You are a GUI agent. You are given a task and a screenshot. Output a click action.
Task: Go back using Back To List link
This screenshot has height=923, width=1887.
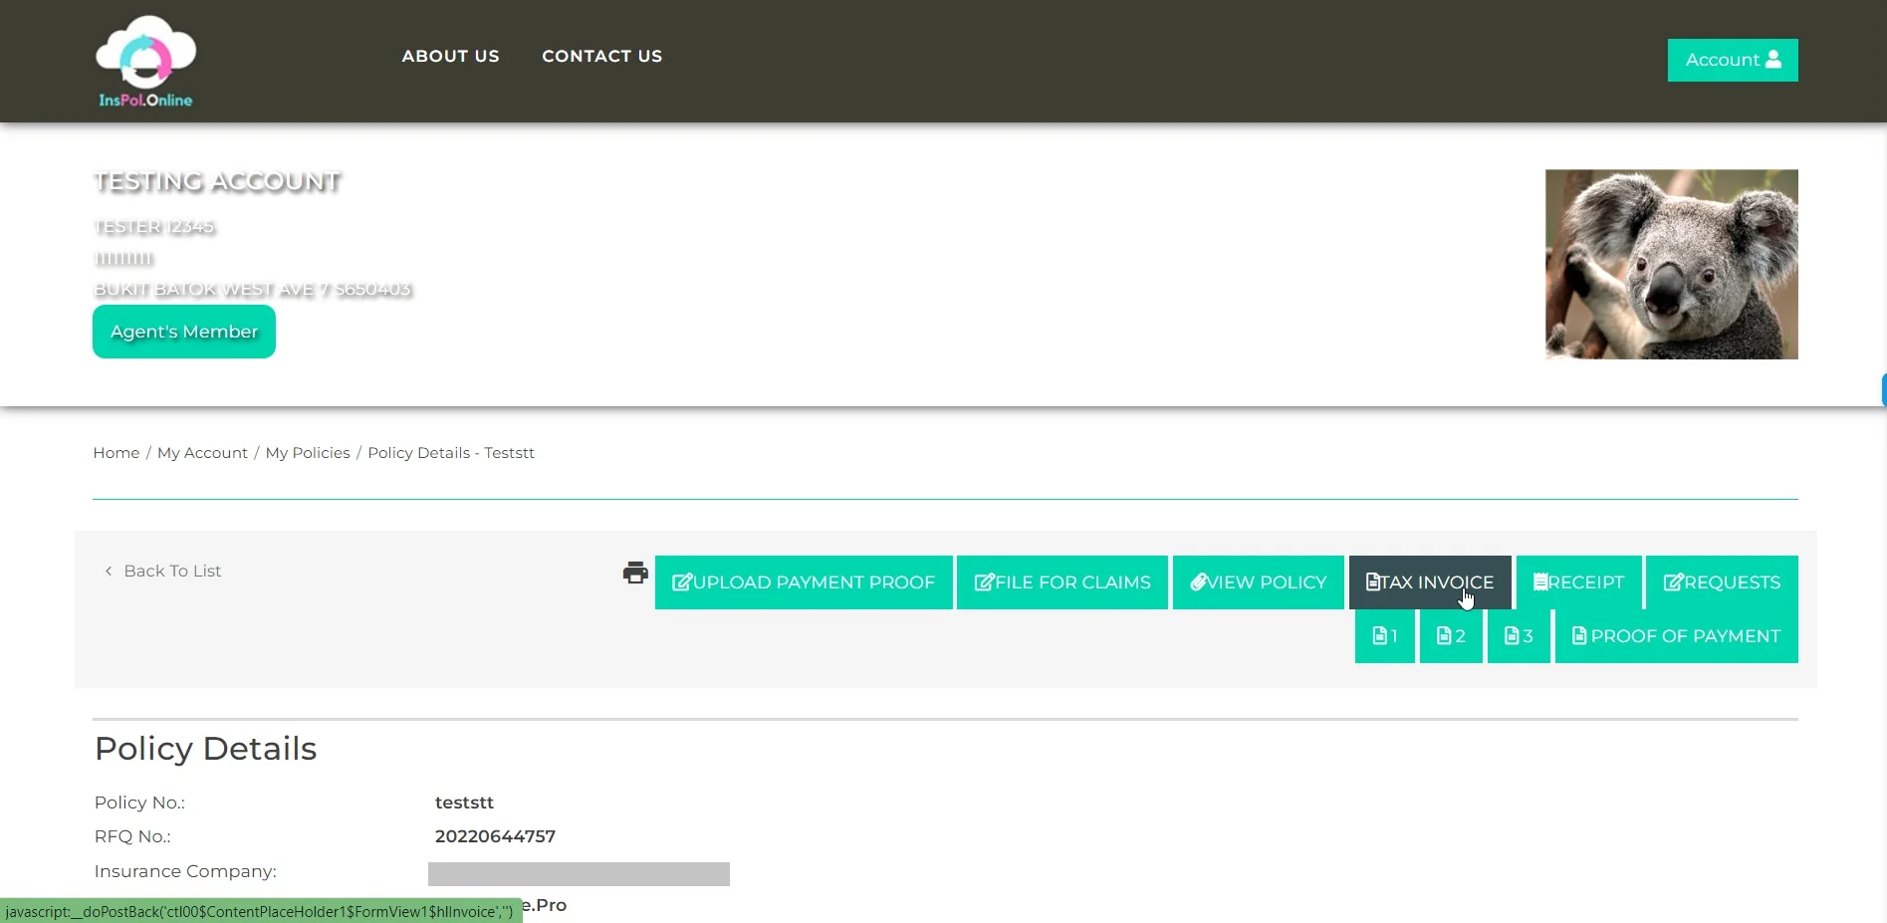coord(163,571)
